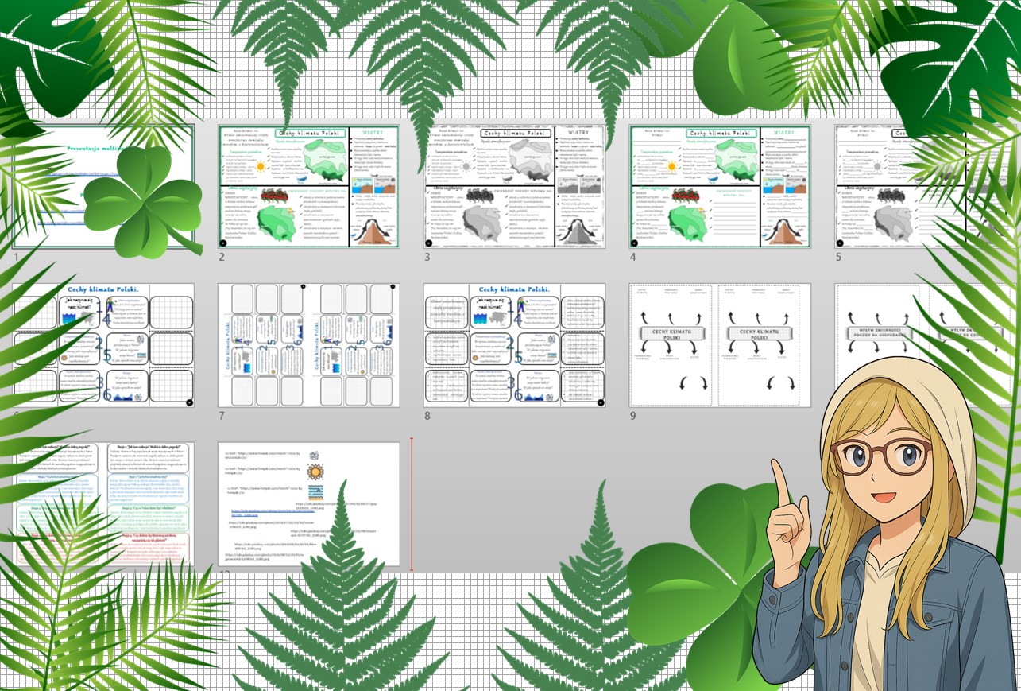1021x691 pixels.
Task: Click the water waves icon on slide 12
Action: (x=315, y=492)
